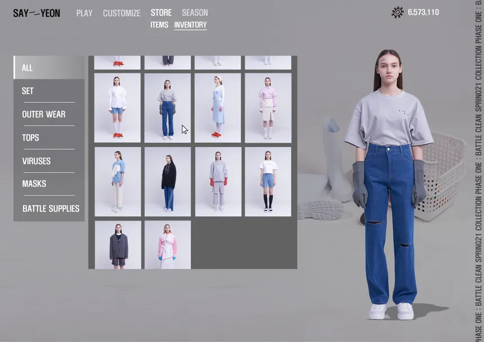The image size is (484, 342).
Task: Select dark grey blazer with shorts outfit
Action: tap(118, 245)
